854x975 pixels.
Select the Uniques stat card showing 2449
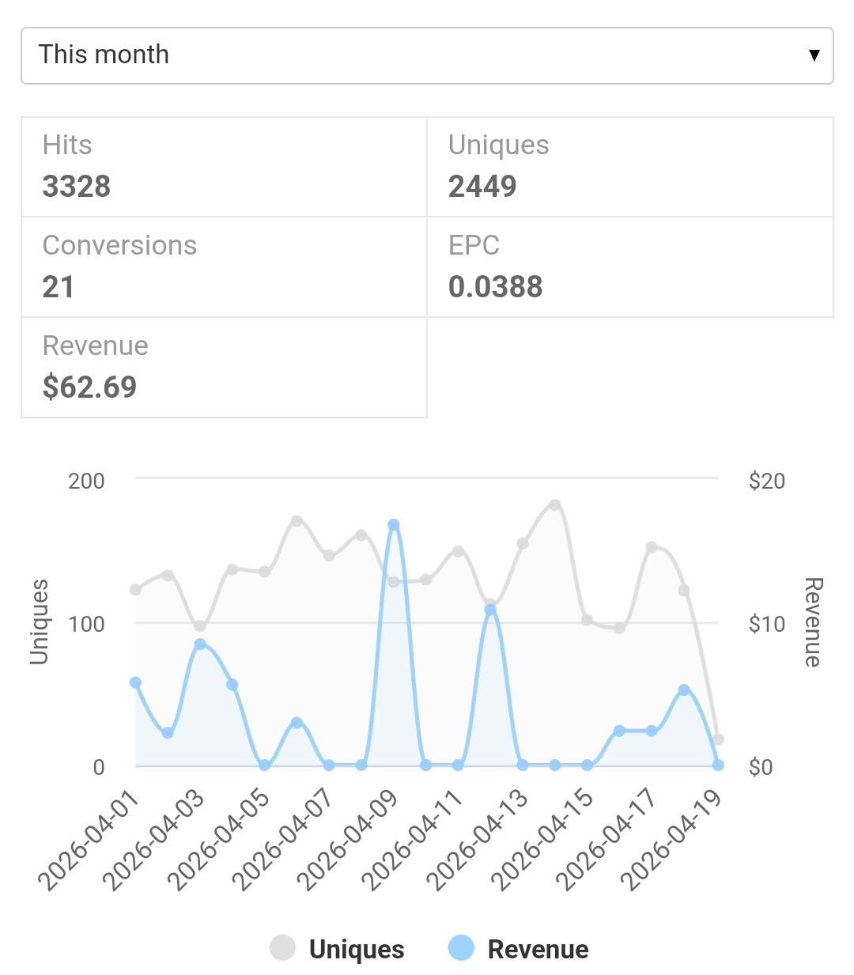[629, 167]
